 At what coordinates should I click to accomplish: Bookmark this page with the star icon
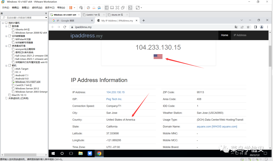tap(248, 27)
